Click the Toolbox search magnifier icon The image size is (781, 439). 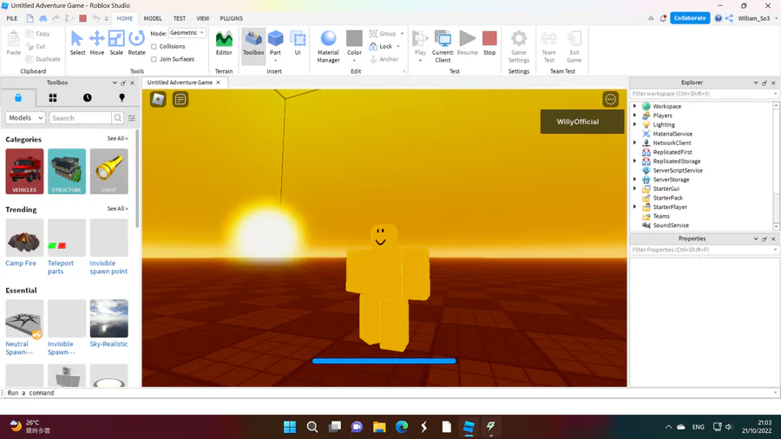117,118
